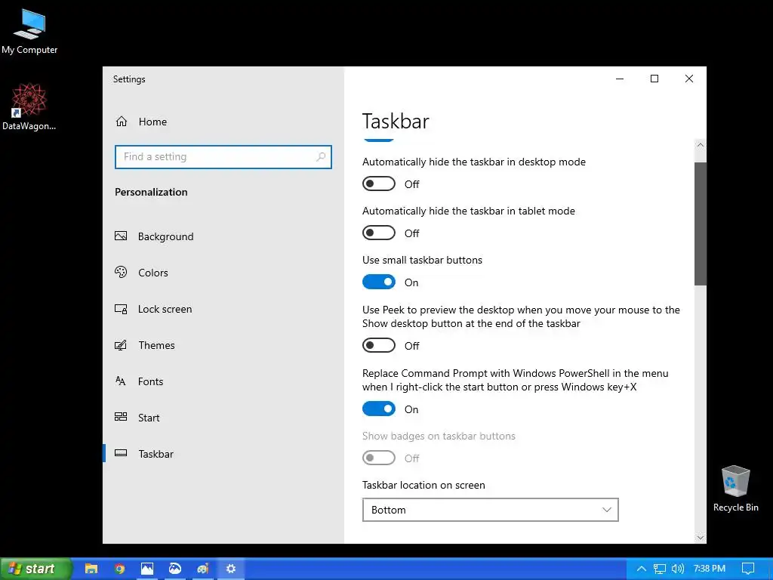Click the scrollbar up arrow in Settings
Screen dimensions: 773x580
pos(700,146)
